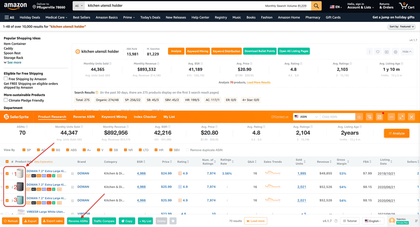Sort table by BSR column
Image resolution: width=420 pixels, height=227 pixels.
point(141,161)
